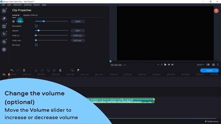Open the Edit menu
Image resolution: width=221 pixels, height=124 pixels.
coord(9,5)
